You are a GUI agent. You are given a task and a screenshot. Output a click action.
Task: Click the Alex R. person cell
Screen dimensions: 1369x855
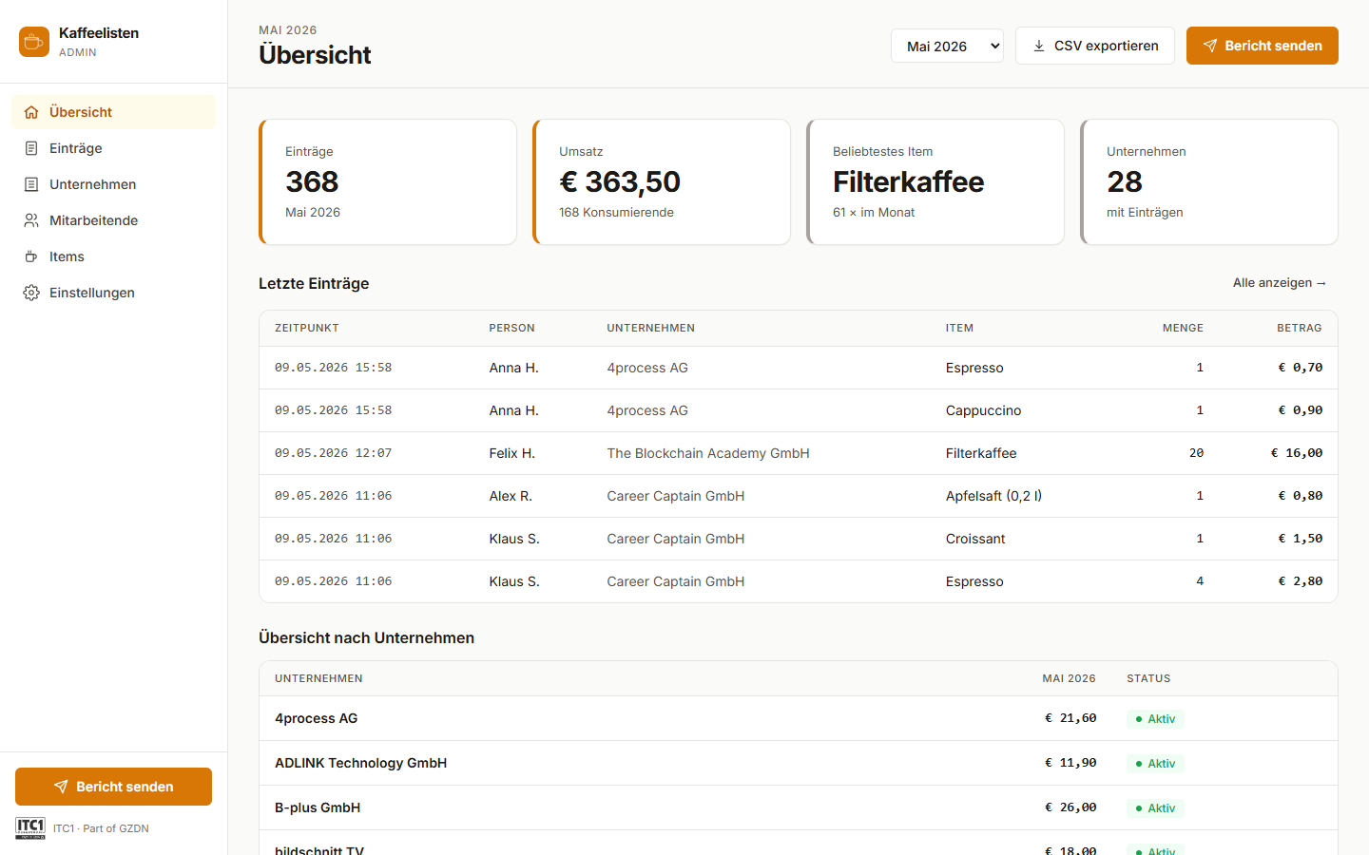pos(511,496)
